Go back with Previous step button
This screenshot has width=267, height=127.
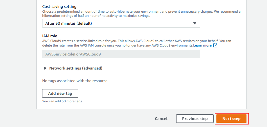[x=195, y=119]
